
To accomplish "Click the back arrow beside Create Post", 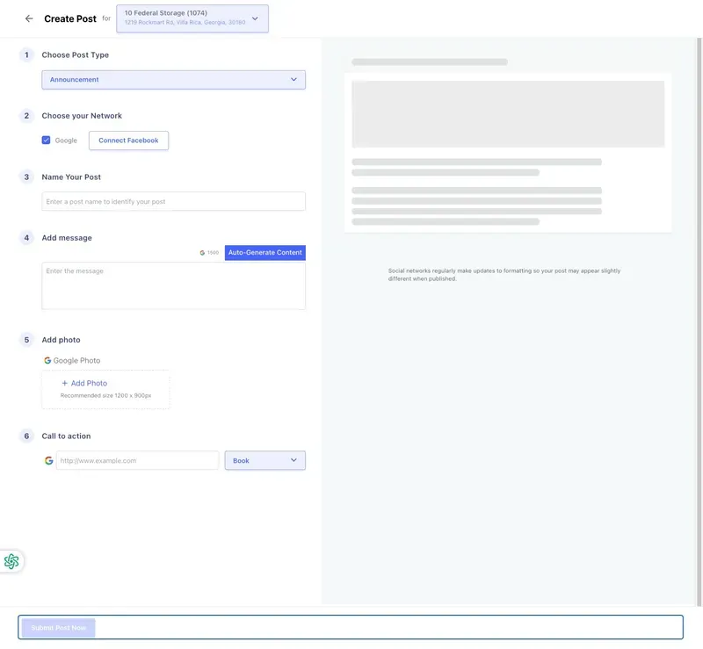I will pyautogui.click(x=29, y=18).
